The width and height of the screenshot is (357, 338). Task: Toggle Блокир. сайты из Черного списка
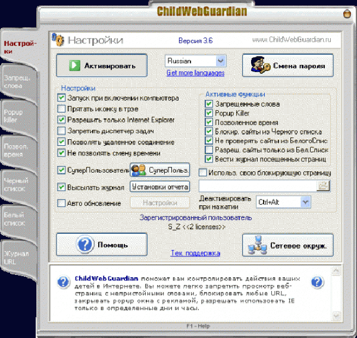point(209,132)
